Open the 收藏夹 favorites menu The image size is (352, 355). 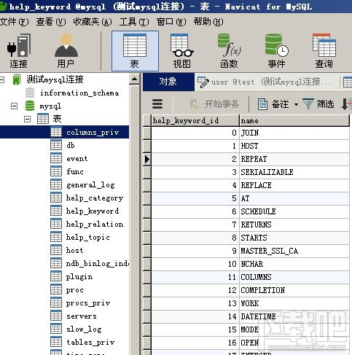click(93, 22)
